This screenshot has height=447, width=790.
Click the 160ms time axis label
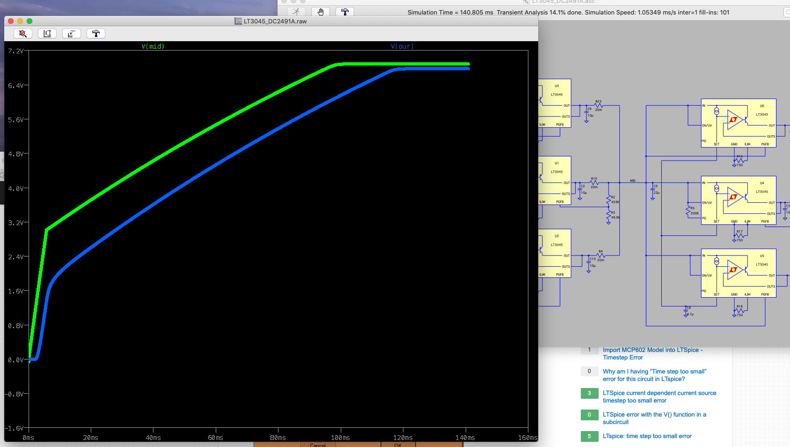point(527,438)
